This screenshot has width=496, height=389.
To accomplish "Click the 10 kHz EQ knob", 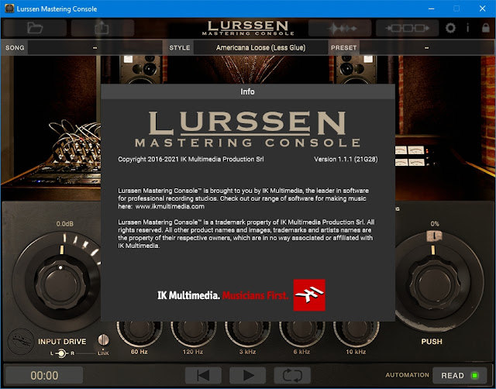I will 356,334.
